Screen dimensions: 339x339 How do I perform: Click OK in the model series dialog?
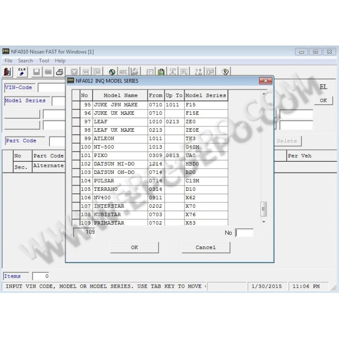(x=135, y=247)
